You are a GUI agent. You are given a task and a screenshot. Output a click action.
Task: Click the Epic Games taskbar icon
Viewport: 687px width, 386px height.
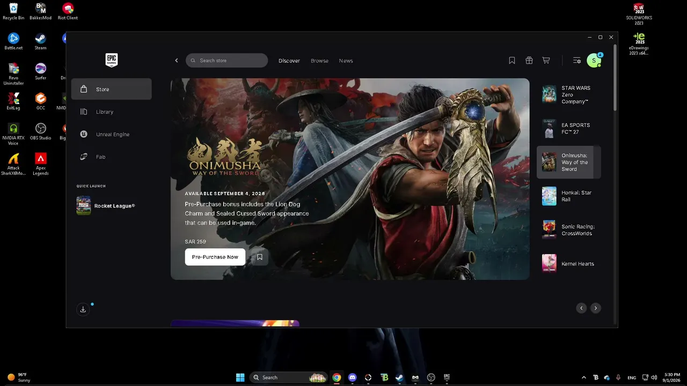(447, 377)
